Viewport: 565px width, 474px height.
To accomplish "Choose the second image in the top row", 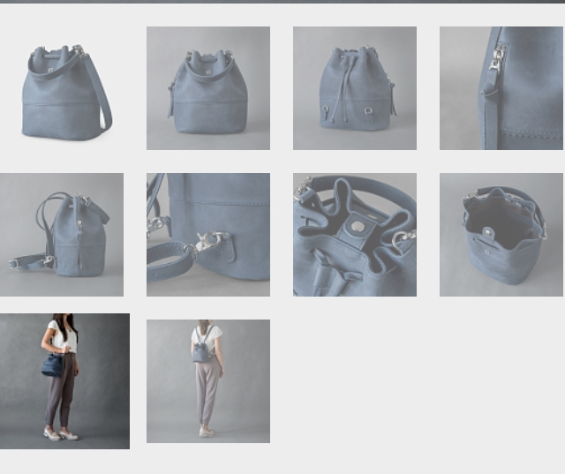I will pos(208,88).
